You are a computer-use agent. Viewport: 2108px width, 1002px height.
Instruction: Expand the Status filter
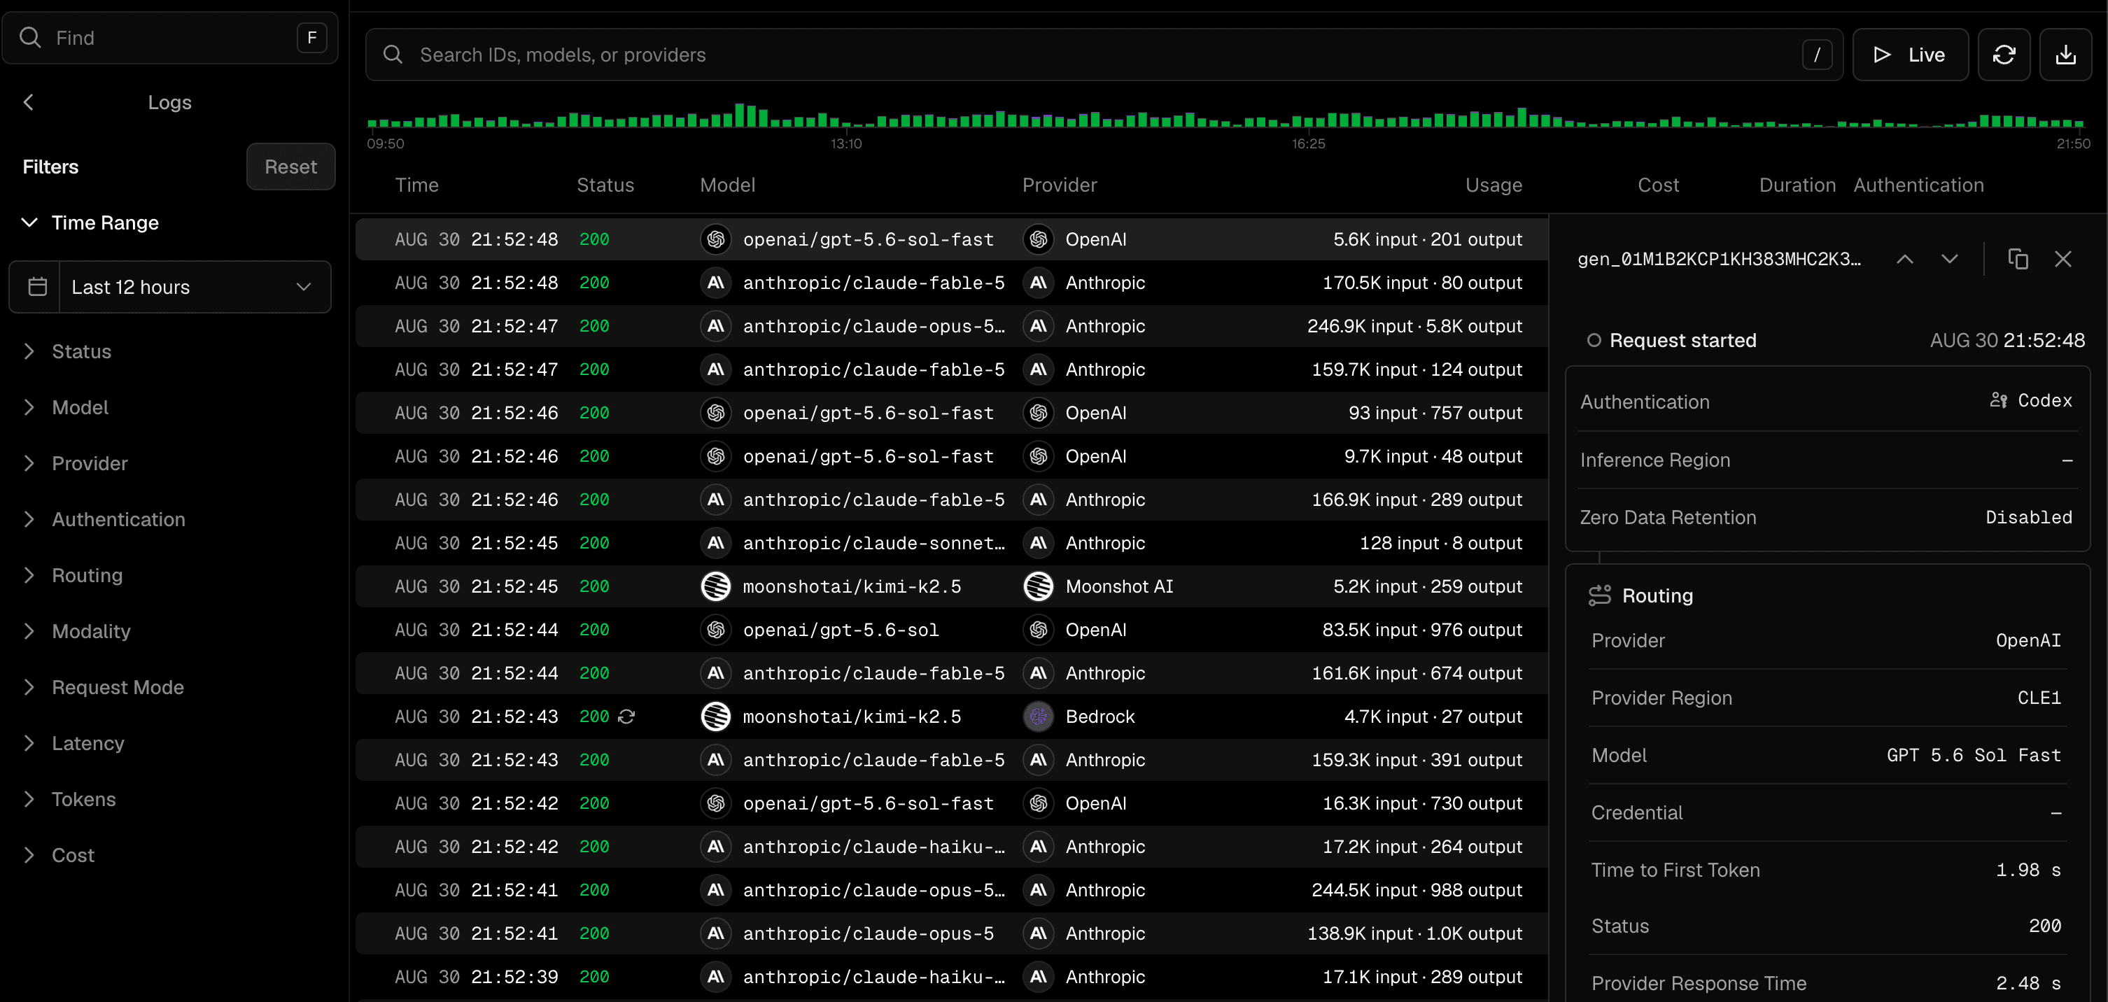[66, 352]
